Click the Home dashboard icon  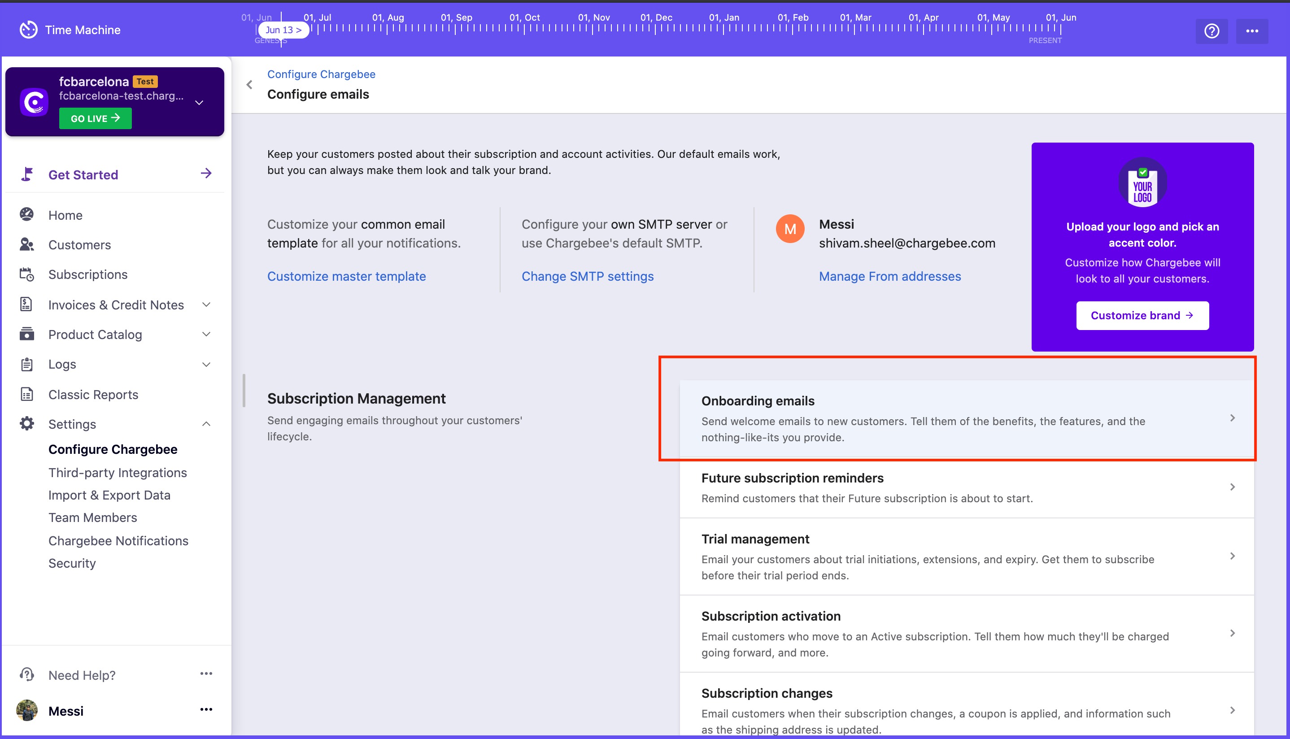point(26,215)
